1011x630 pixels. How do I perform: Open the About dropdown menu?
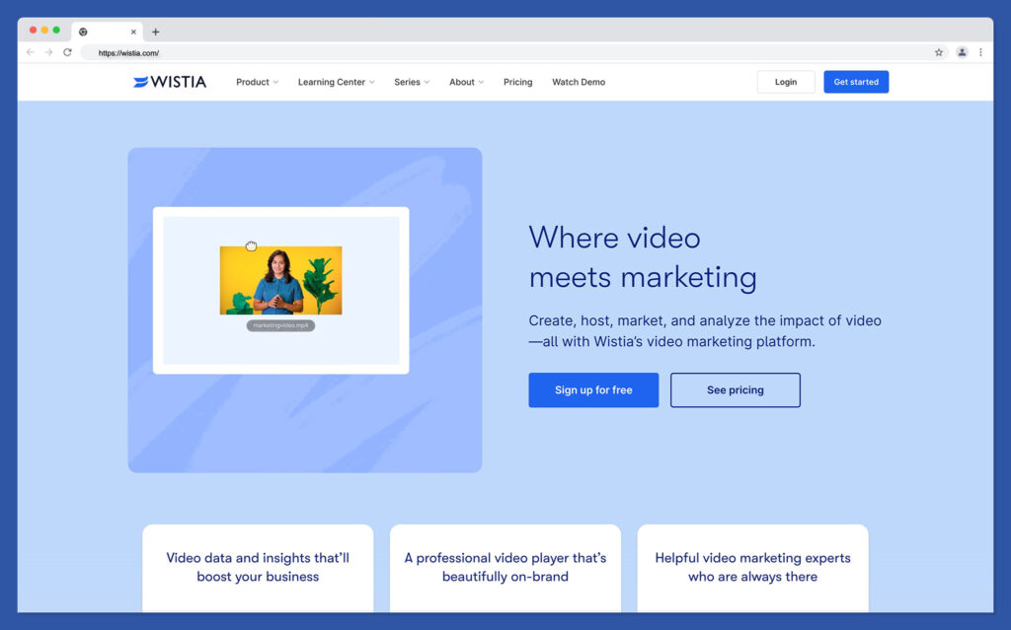coord(466,82)
